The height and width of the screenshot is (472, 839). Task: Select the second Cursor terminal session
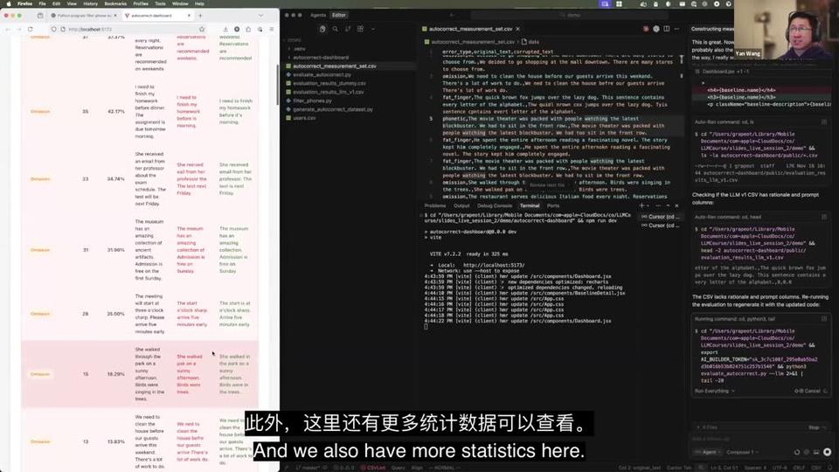(x=661, y=226)
